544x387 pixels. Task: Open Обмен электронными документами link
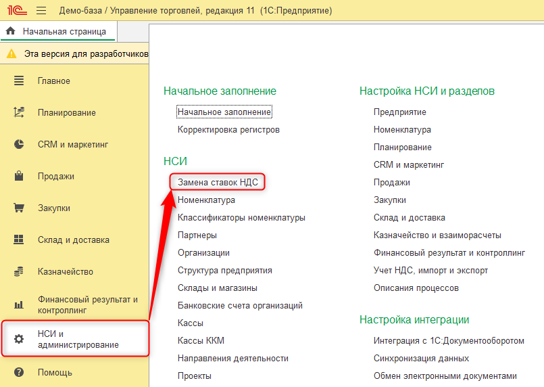[445, 376]
